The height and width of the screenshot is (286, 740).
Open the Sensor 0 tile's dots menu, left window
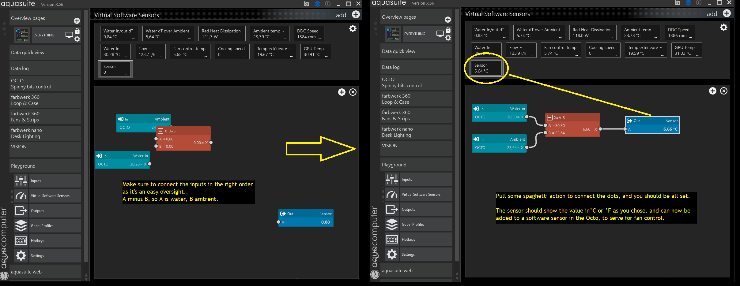[126, 74]
